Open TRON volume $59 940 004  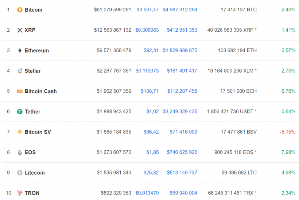pos(183,193)
